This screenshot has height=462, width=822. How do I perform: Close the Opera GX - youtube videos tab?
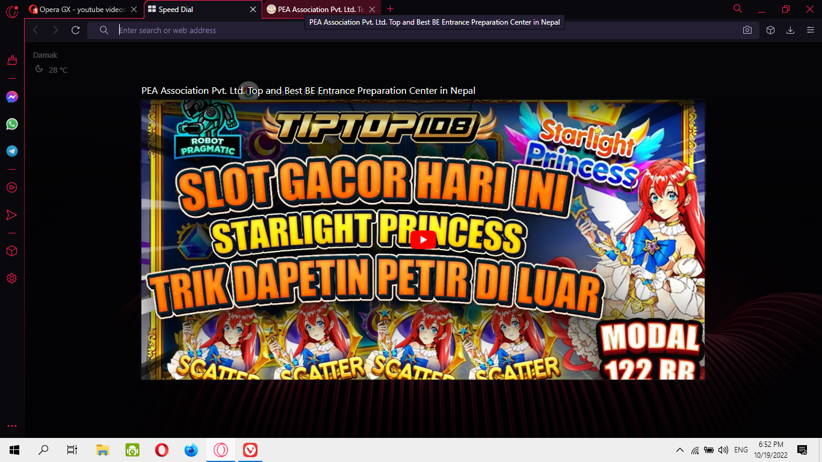[x=134, y=10]
